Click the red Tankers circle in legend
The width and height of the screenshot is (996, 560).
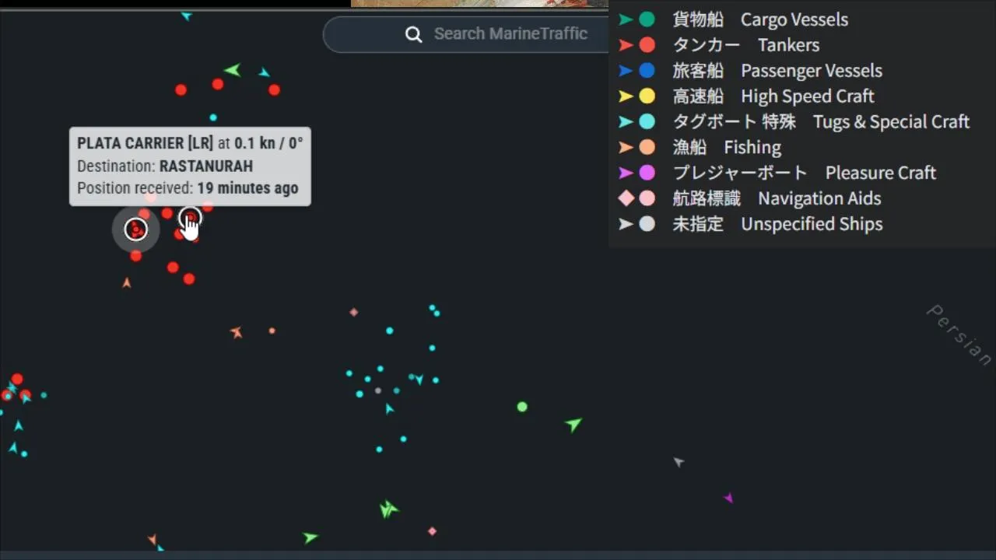647,45
